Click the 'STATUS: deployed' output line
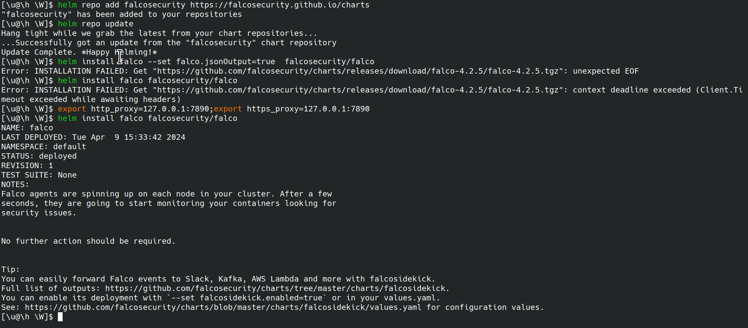Screen dimensions: 748x328 (39, 156)
